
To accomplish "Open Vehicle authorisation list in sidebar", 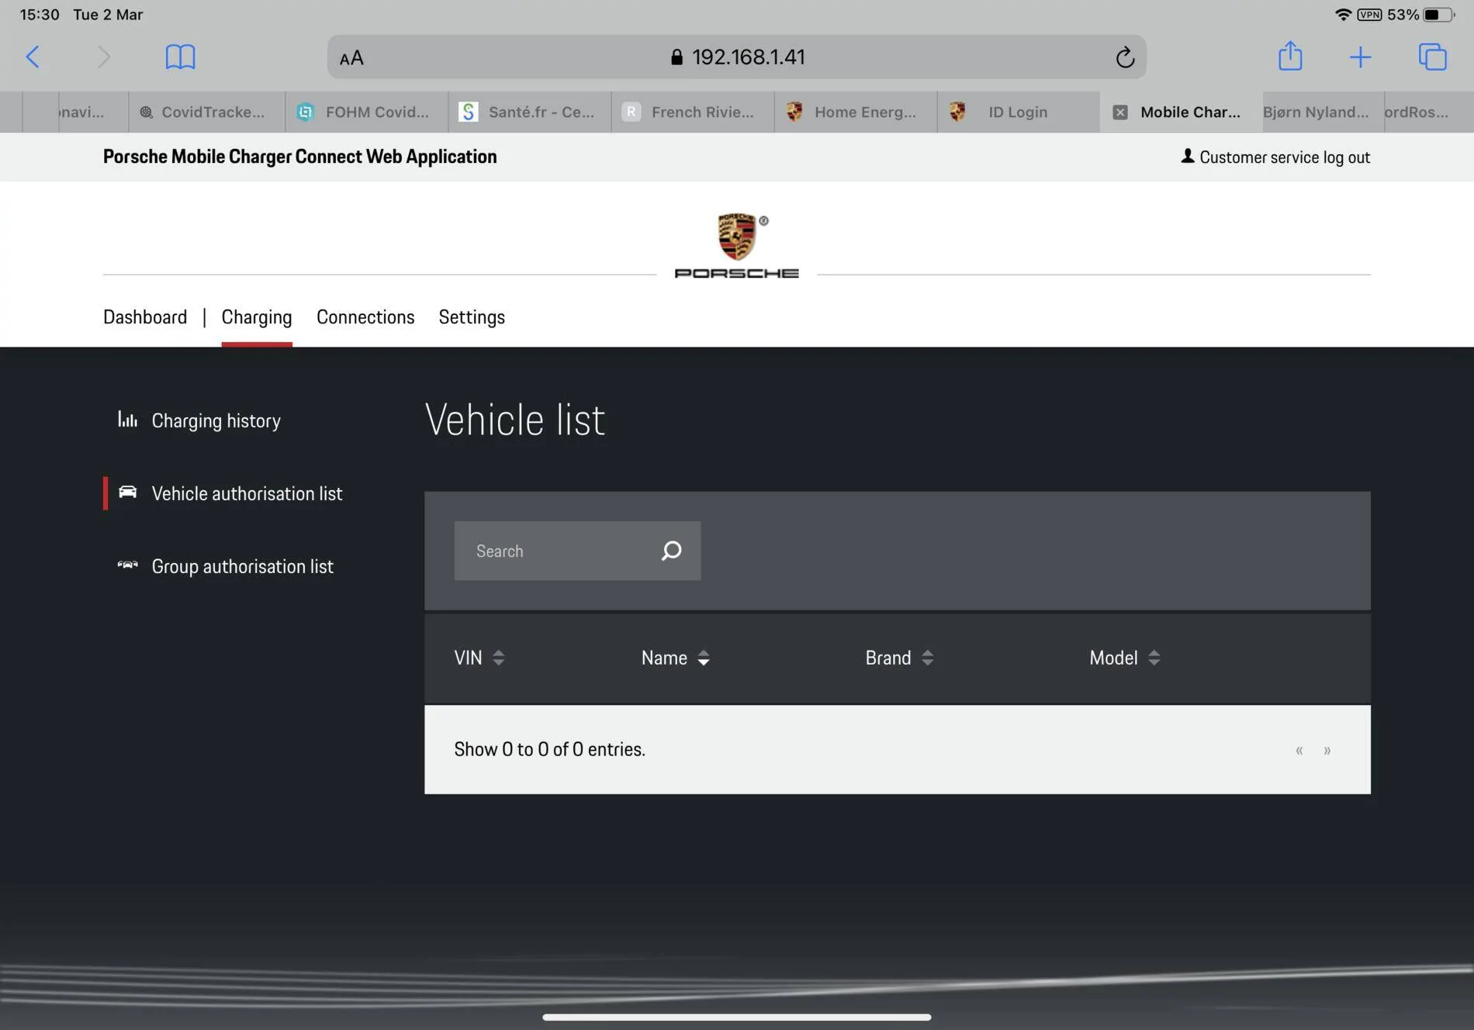I will 247,493.
